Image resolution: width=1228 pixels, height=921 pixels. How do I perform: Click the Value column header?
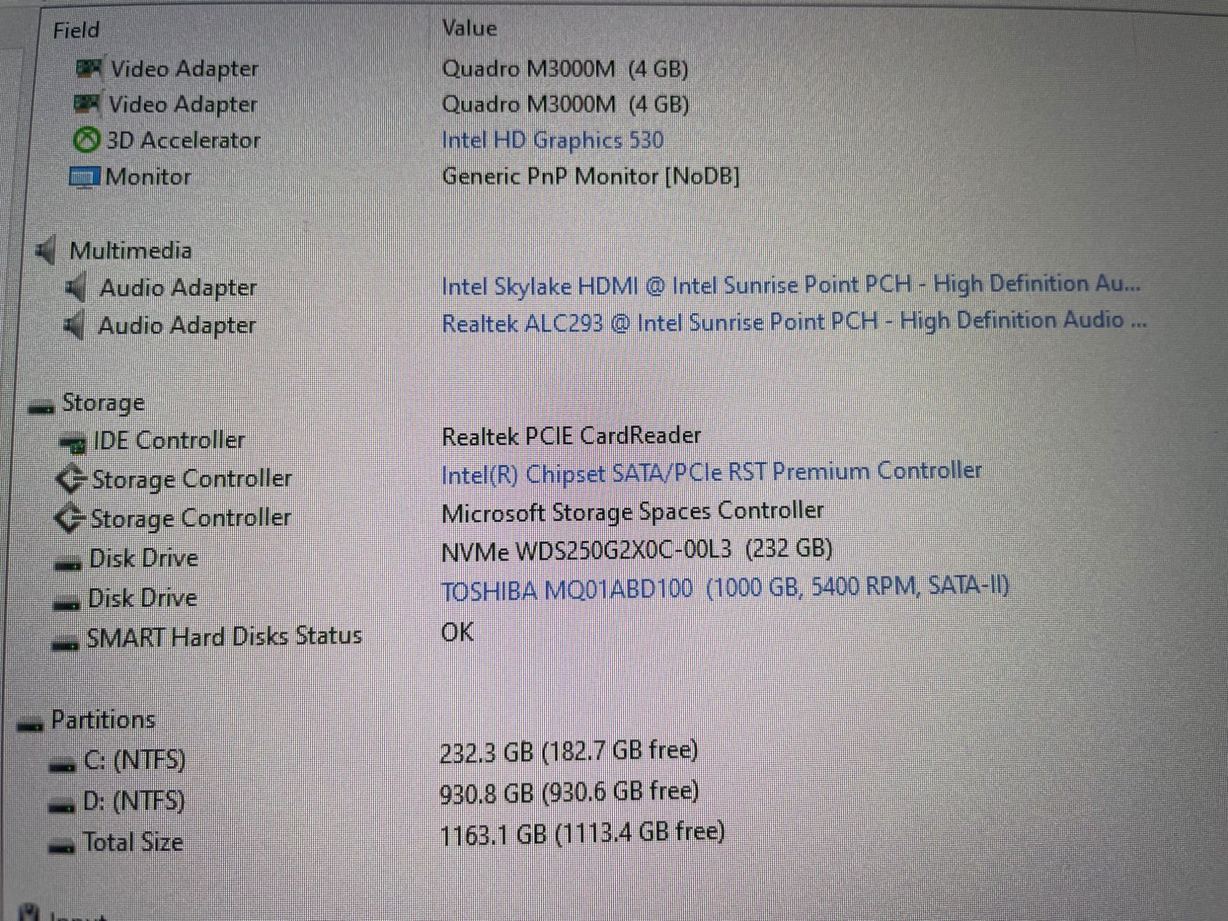(470, 28)
